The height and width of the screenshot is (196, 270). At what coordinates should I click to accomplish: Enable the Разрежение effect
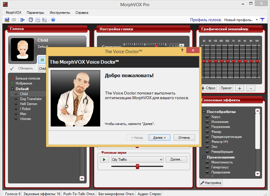click(207, 127)
